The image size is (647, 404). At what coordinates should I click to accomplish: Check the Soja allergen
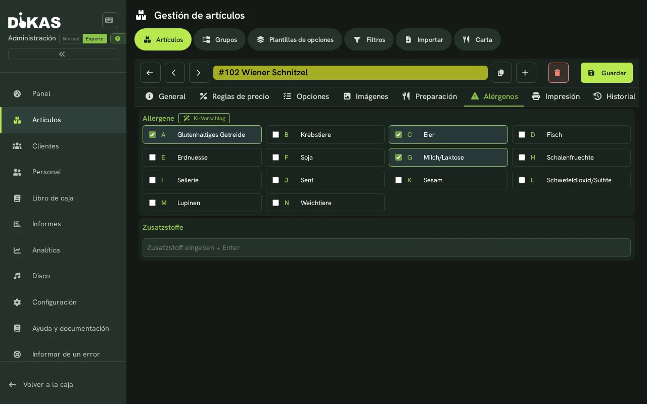coord(275,158)
